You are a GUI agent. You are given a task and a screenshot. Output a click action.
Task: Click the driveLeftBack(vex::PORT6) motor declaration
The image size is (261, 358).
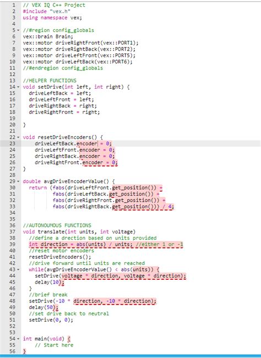click(x=78, y=62)
